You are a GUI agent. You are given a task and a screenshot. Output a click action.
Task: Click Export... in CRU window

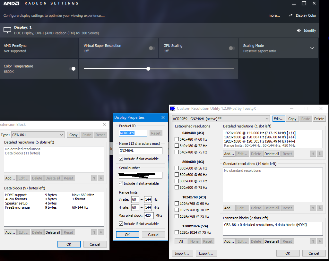[x=206, y=253]
